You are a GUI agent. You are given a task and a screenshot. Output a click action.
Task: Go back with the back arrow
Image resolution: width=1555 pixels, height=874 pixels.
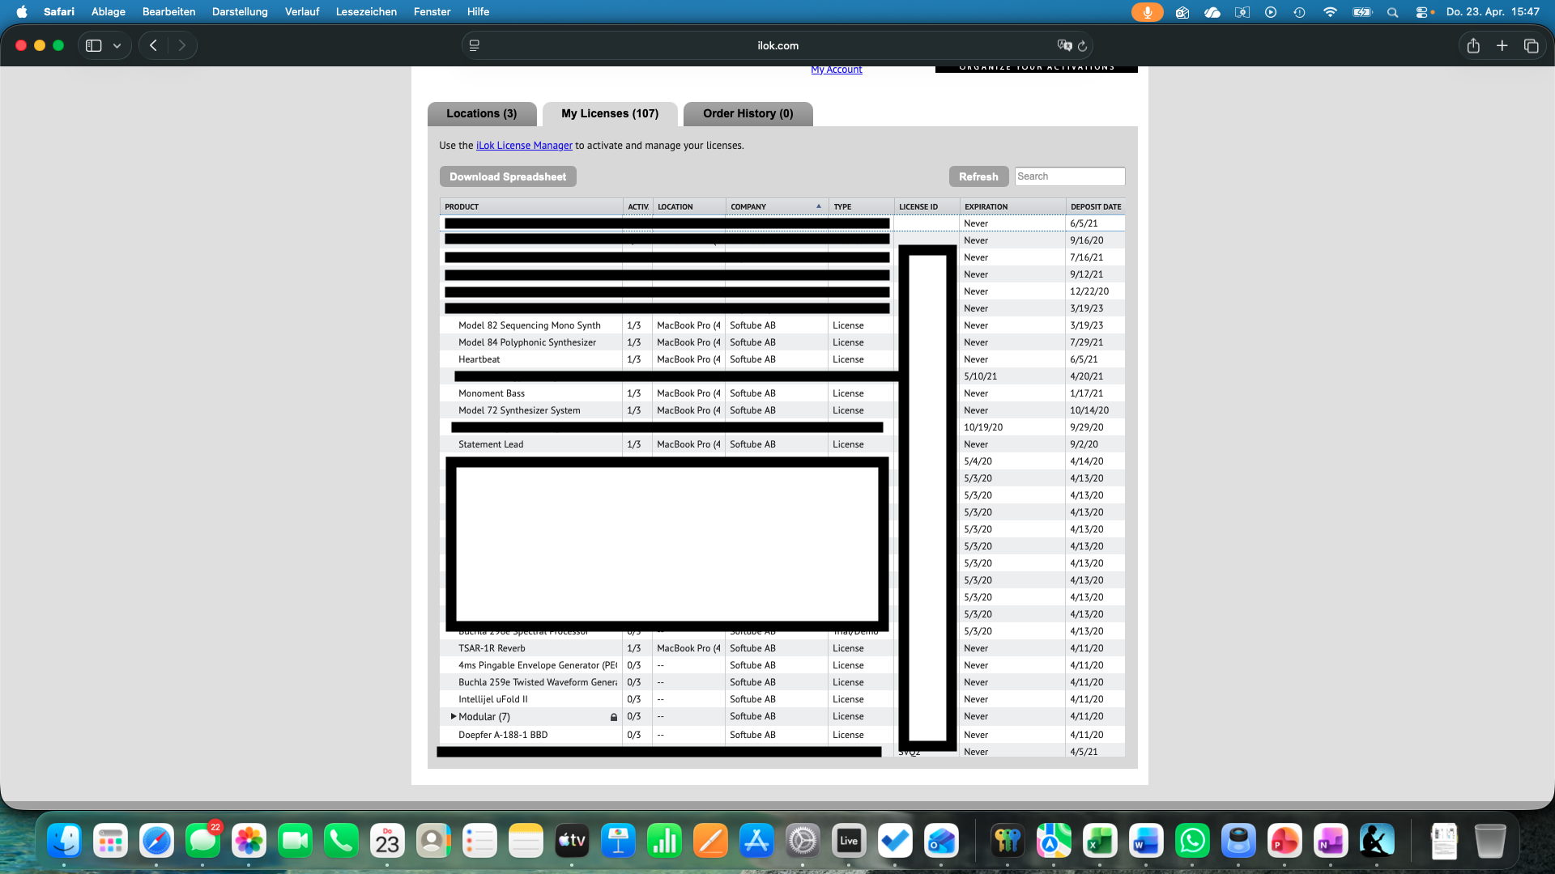[153, 46]
